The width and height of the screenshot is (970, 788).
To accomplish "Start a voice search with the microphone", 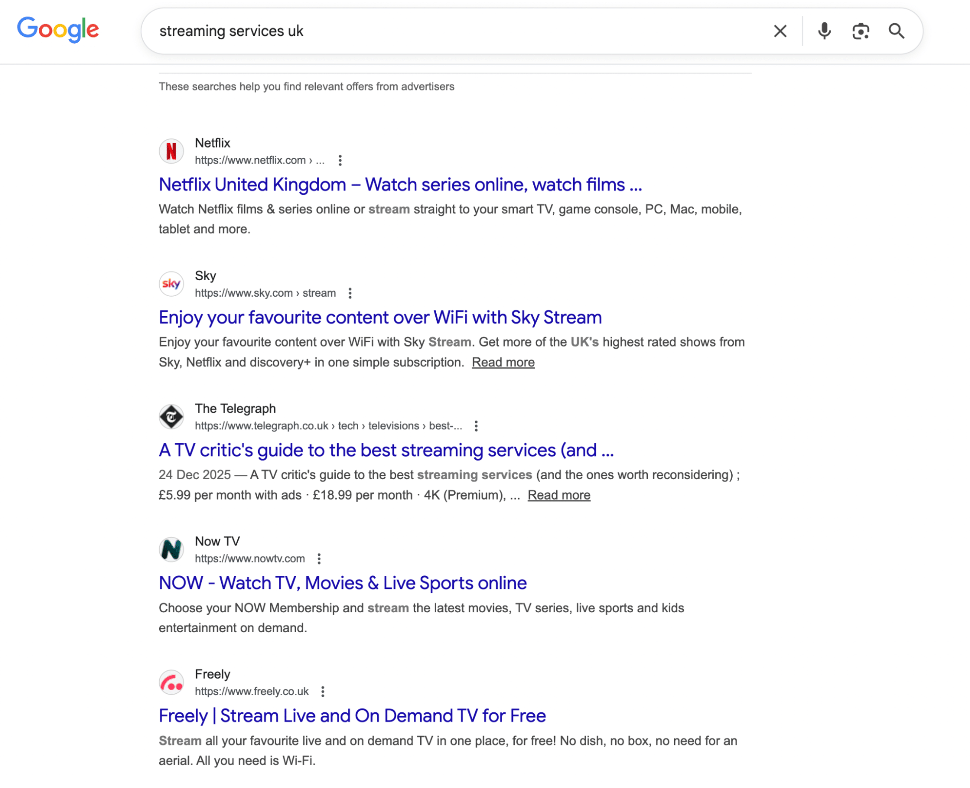I will pyautogui.click(x=824, y=31).
